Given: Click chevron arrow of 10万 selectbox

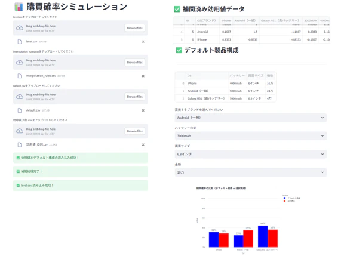Looking at the screenshot, I should coord(323,172).
